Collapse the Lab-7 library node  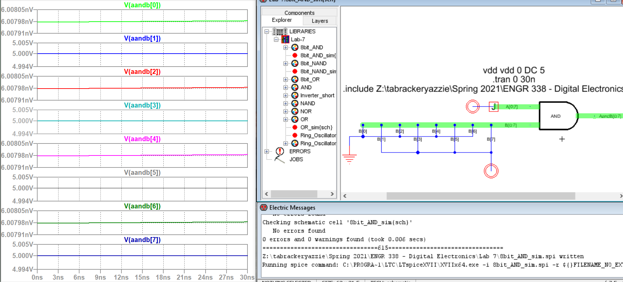[276, 39]
